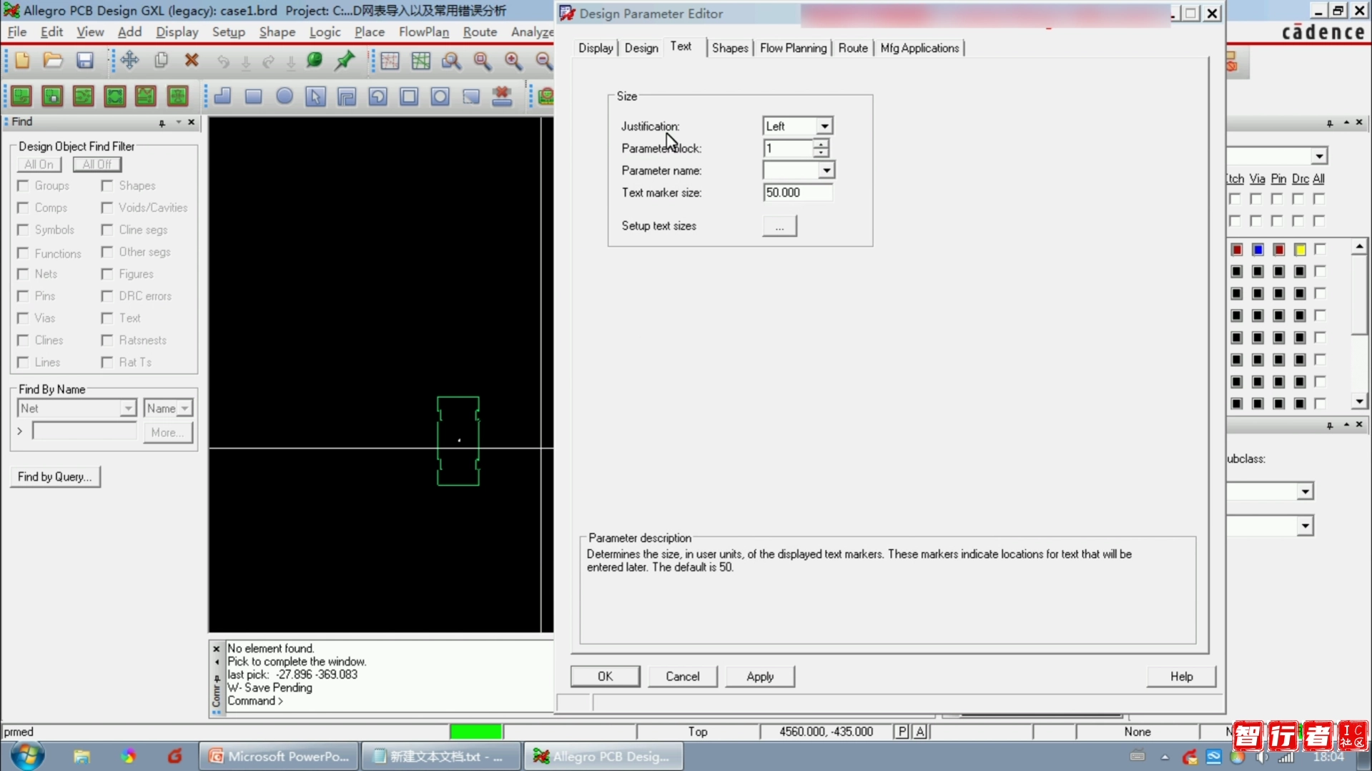This screenshot has width=1372, height=771.
Task: Switch to the Display tab
Action: click(596, 48)
